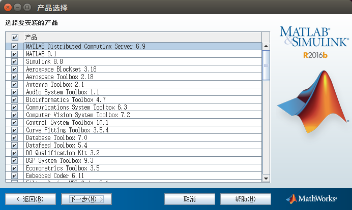Select the DSP System Toolbox 9.3 row text
This screenshot has width=352, height=210.
pos(60,160)
